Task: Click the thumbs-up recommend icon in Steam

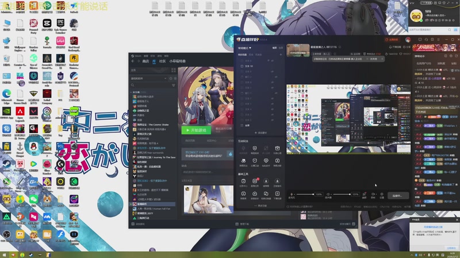Action: click(231, 154)
